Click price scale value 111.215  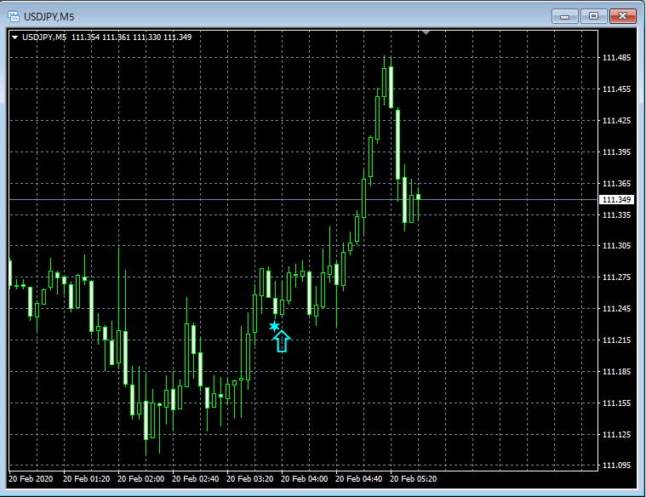coord(616,340)
